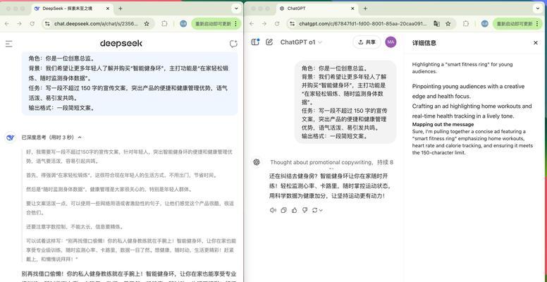Thumbs down the ChatGPT response
The image size is (547, 282).
pyautogui.click(x=305, y=210)
